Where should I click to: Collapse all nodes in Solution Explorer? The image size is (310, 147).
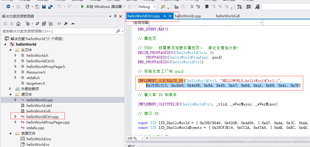click(x=44, y=24)
